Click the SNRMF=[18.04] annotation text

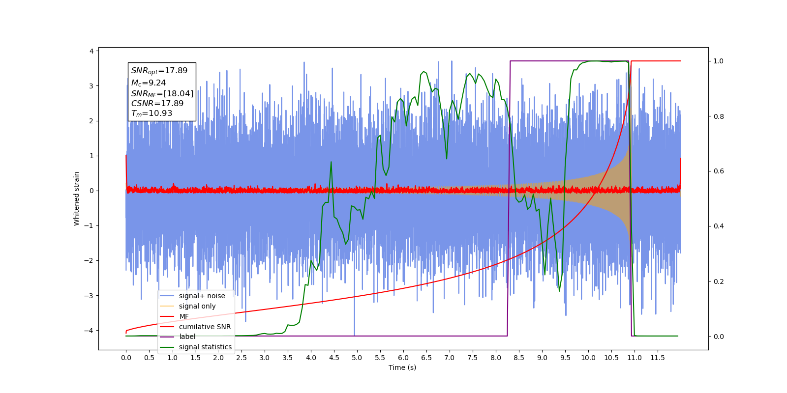(162, 93)
